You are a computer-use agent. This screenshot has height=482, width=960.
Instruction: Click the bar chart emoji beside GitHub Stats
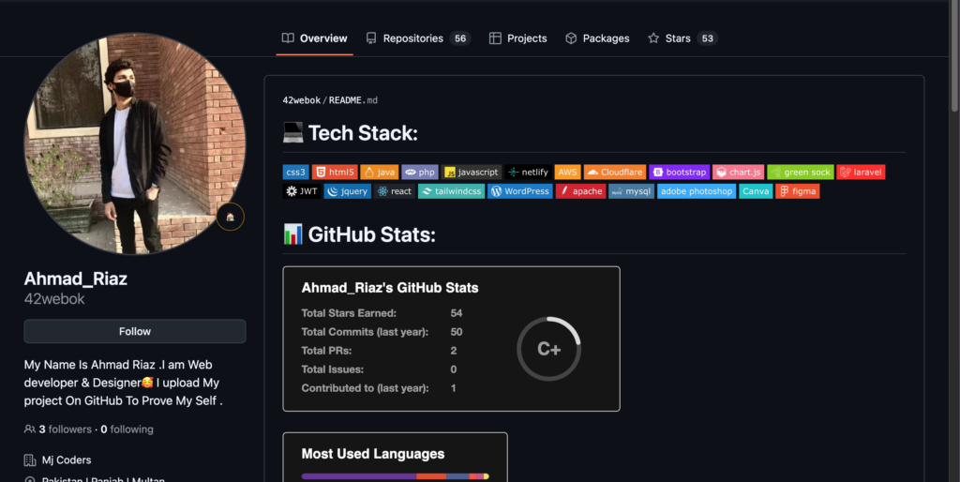tap(293, 233)
